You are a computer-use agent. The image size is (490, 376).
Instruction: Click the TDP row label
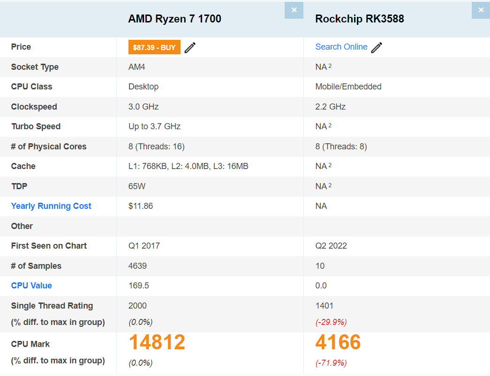[19, 186]
